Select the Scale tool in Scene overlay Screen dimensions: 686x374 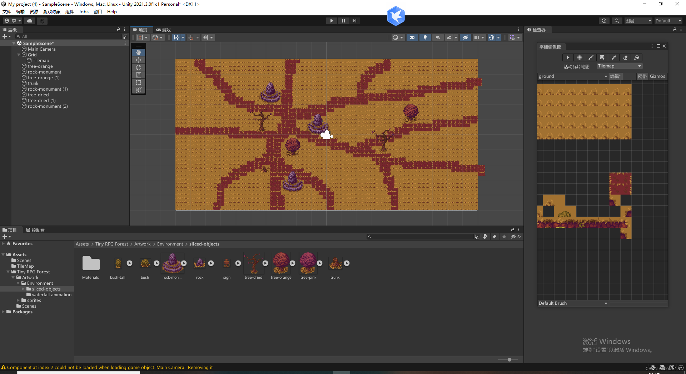pyautogui.click(x=139, y=75)
